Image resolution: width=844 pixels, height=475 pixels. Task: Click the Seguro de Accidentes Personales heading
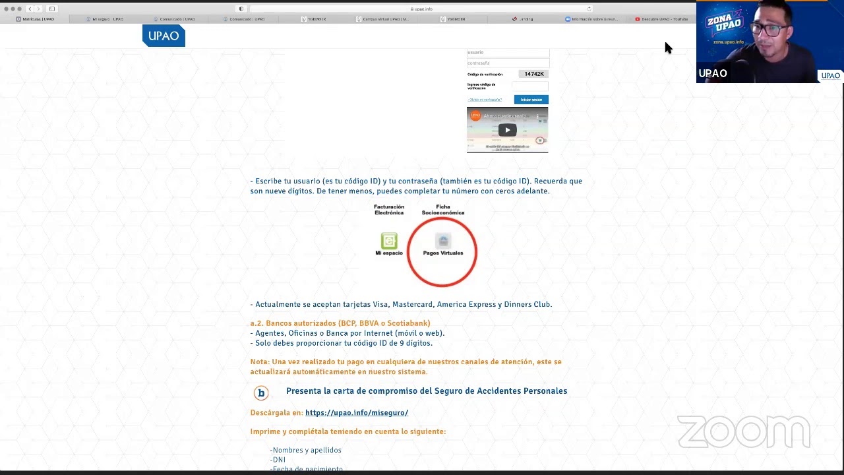[x=427, y=391]
